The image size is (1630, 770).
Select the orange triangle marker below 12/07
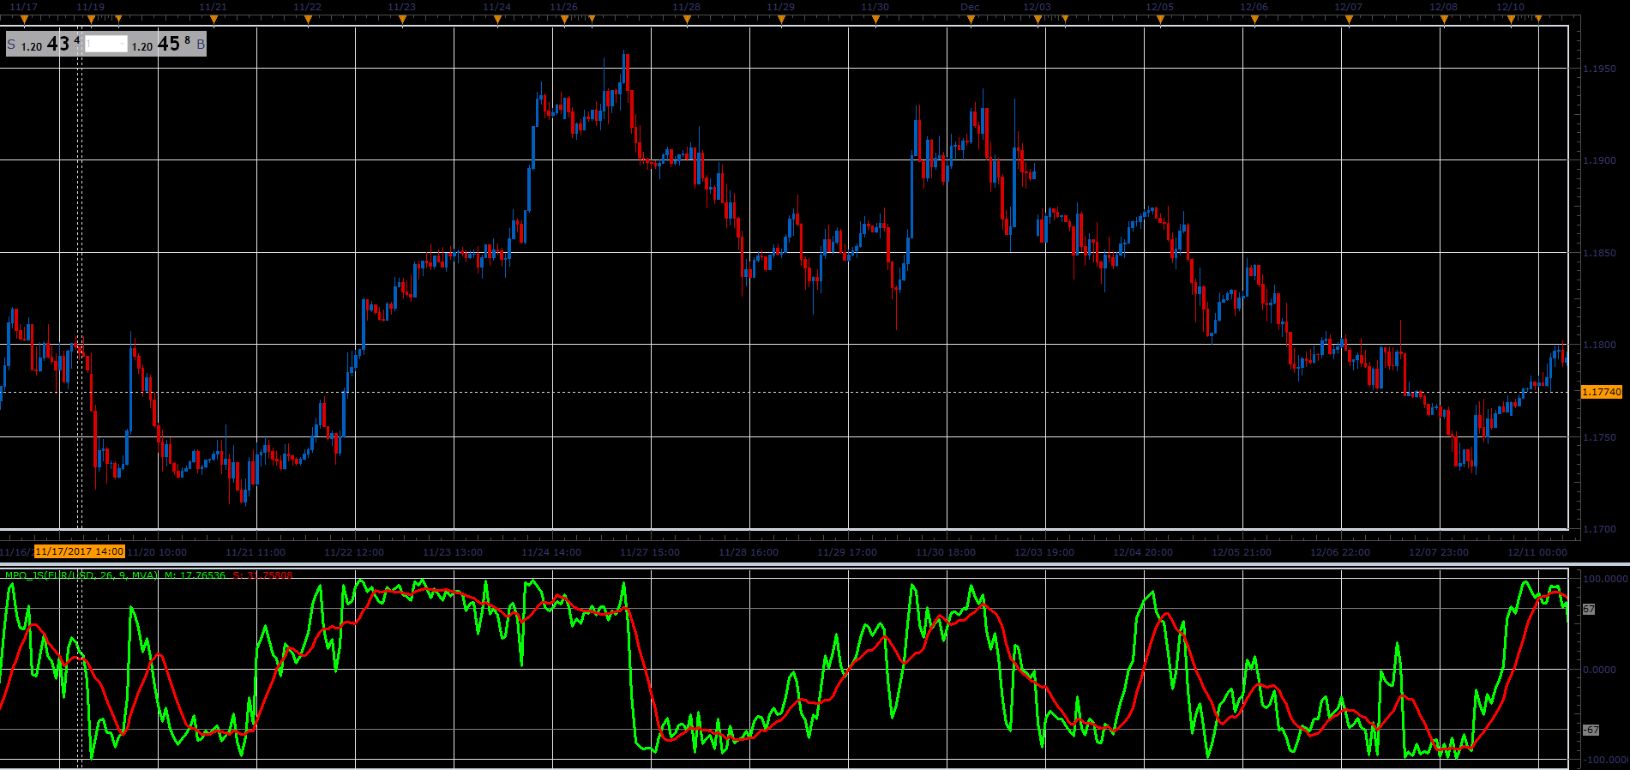(1349, 19)
